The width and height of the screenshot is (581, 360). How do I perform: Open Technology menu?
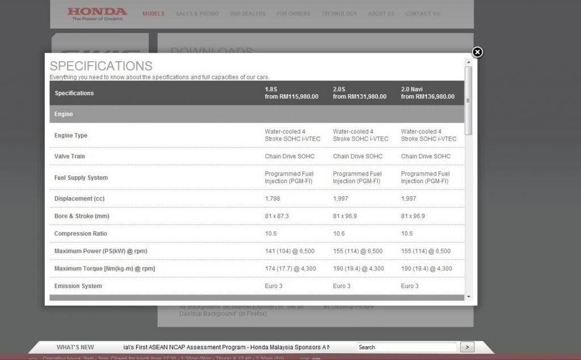point(339,14)
